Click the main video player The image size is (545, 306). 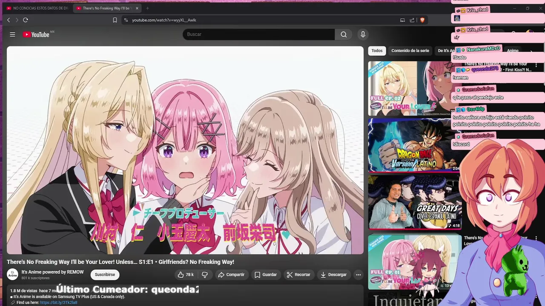coord(185,150)
